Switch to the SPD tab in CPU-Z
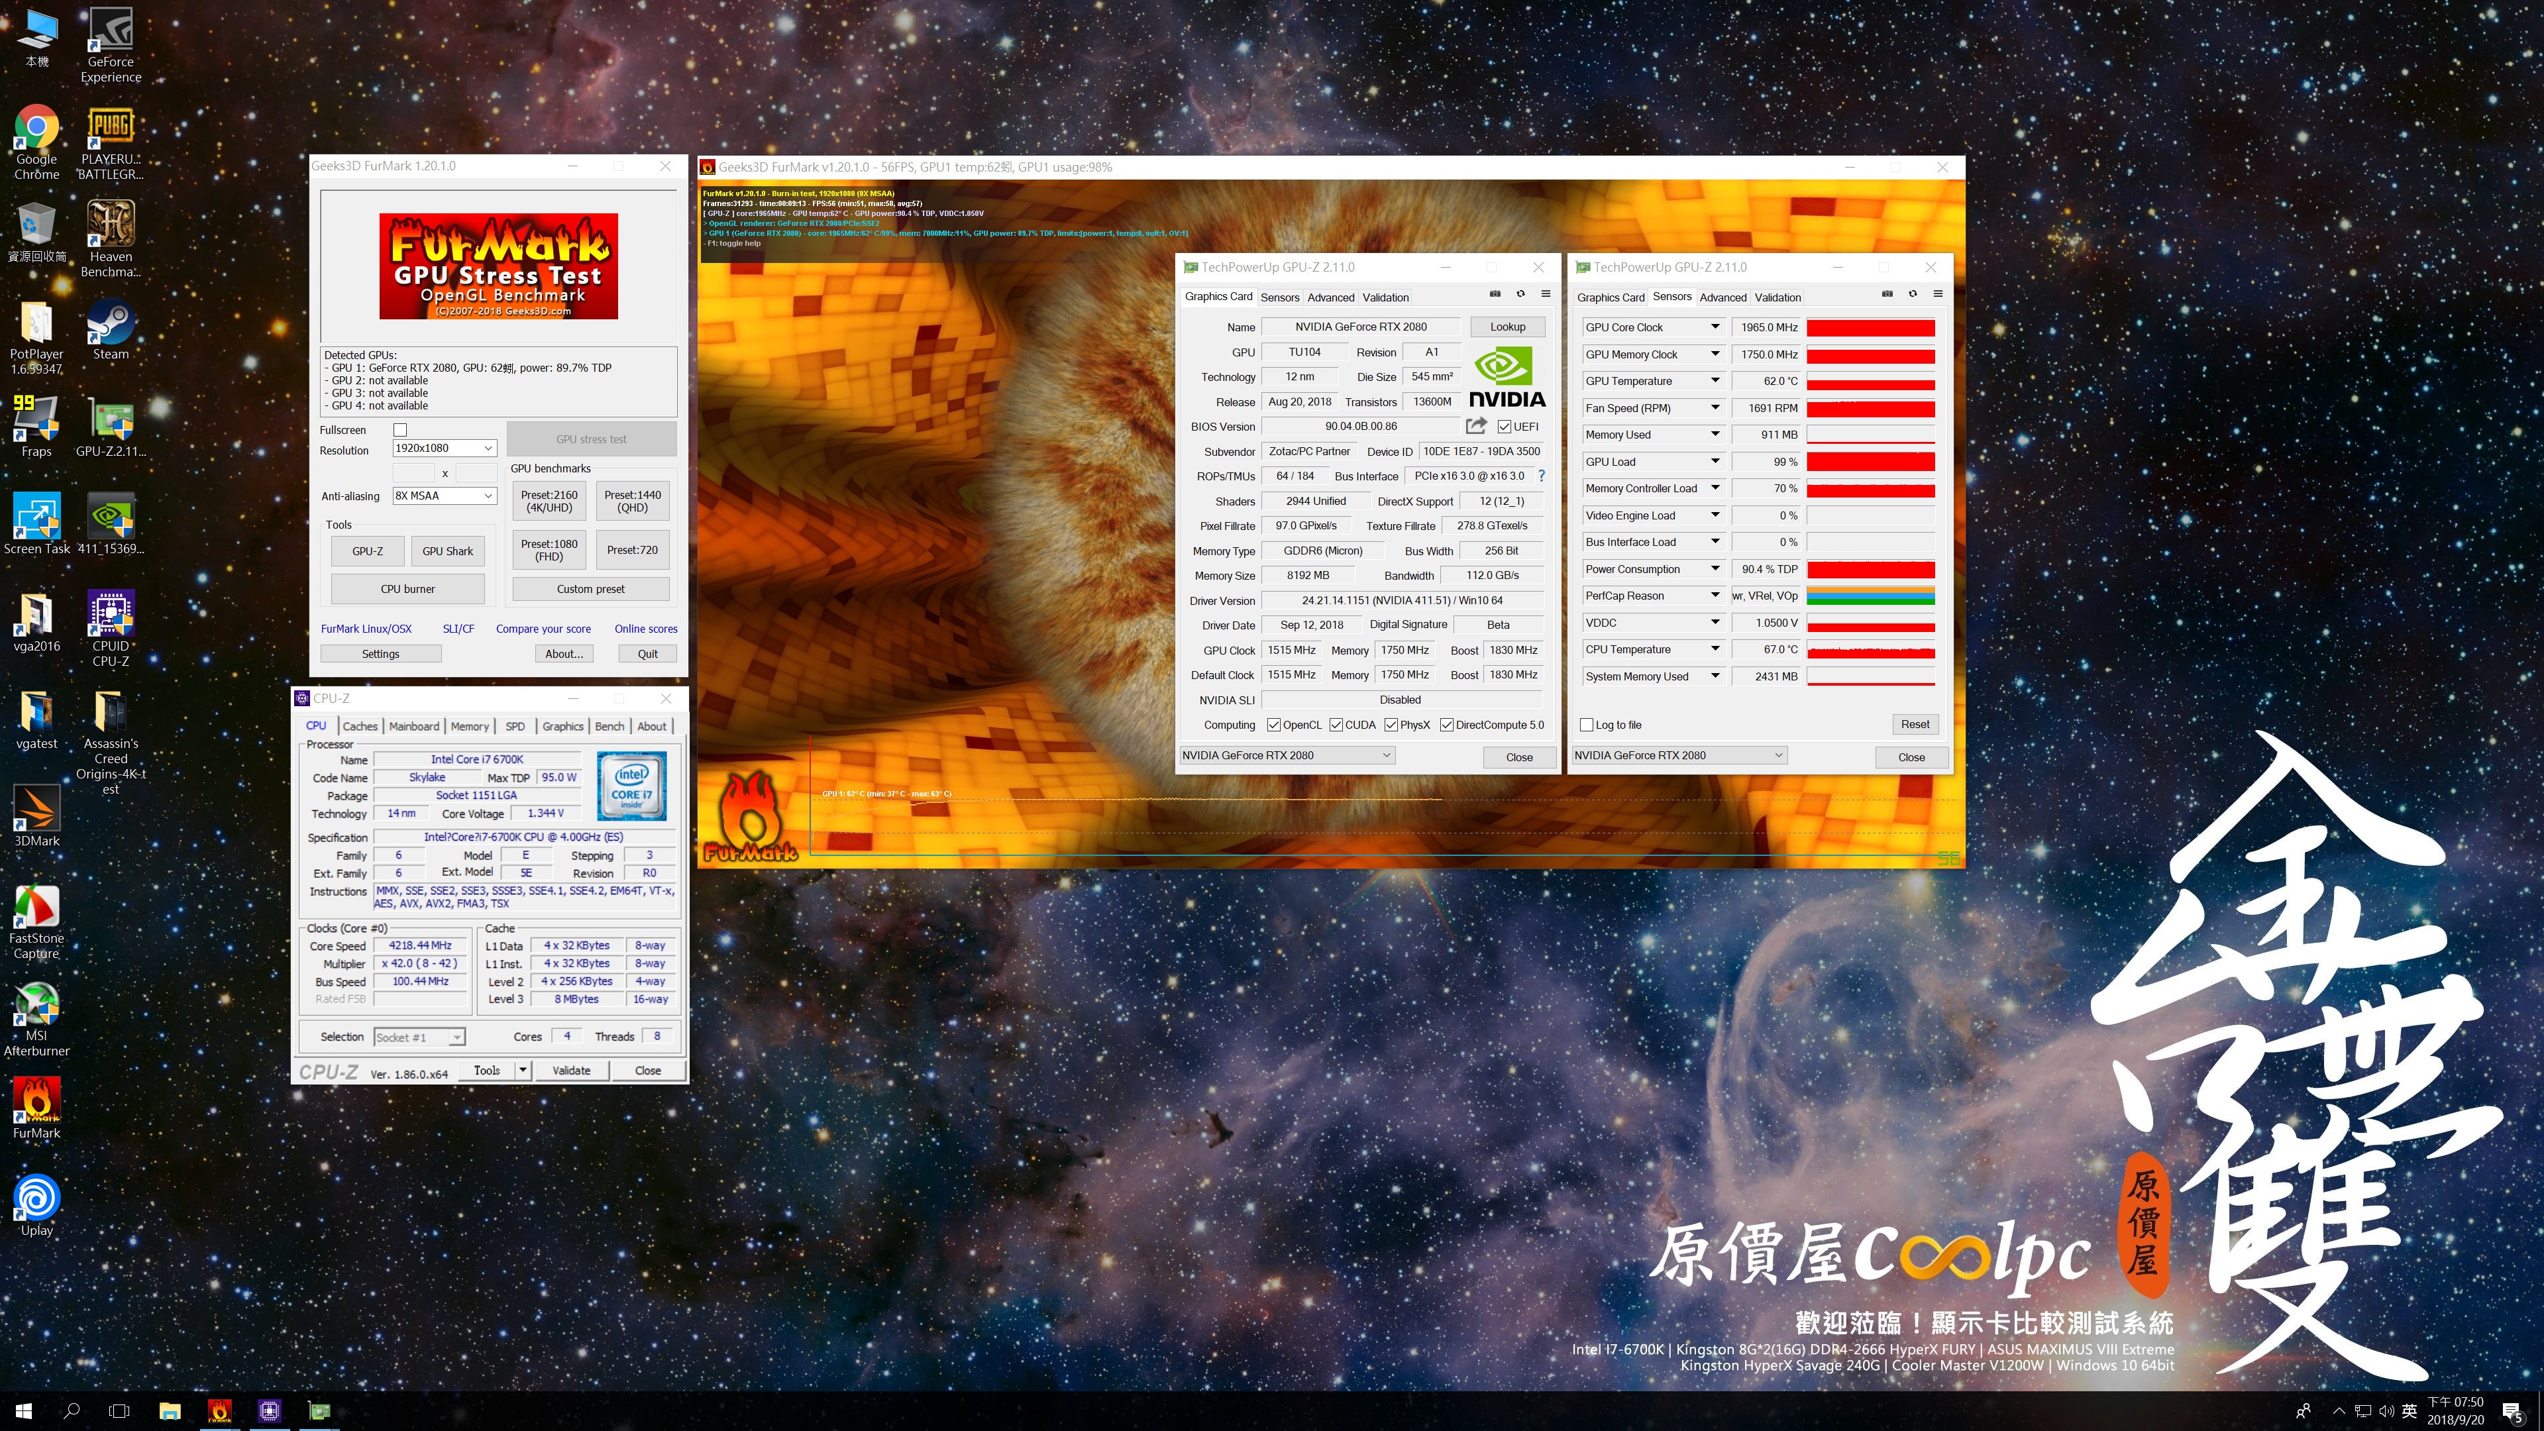The width and height of the screenshot is (2544, 1431). [515, 726]
